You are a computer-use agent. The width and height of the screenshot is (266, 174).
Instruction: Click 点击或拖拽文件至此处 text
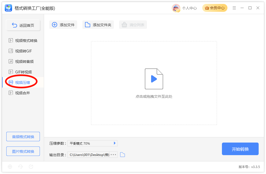pos(154,97)
